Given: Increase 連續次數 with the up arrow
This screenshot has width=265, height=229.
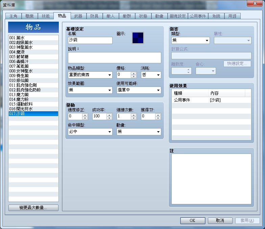Looking at the screenshot, I should pyautogui.click(x=134, y=115).
